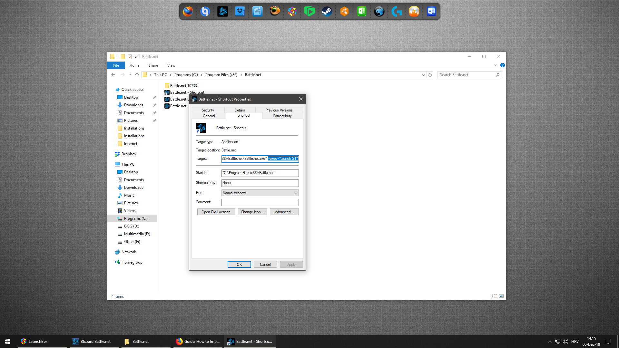Screen dimensions: 619x348
Task: Click the network tray icon
Action: [x=557, y=342]
